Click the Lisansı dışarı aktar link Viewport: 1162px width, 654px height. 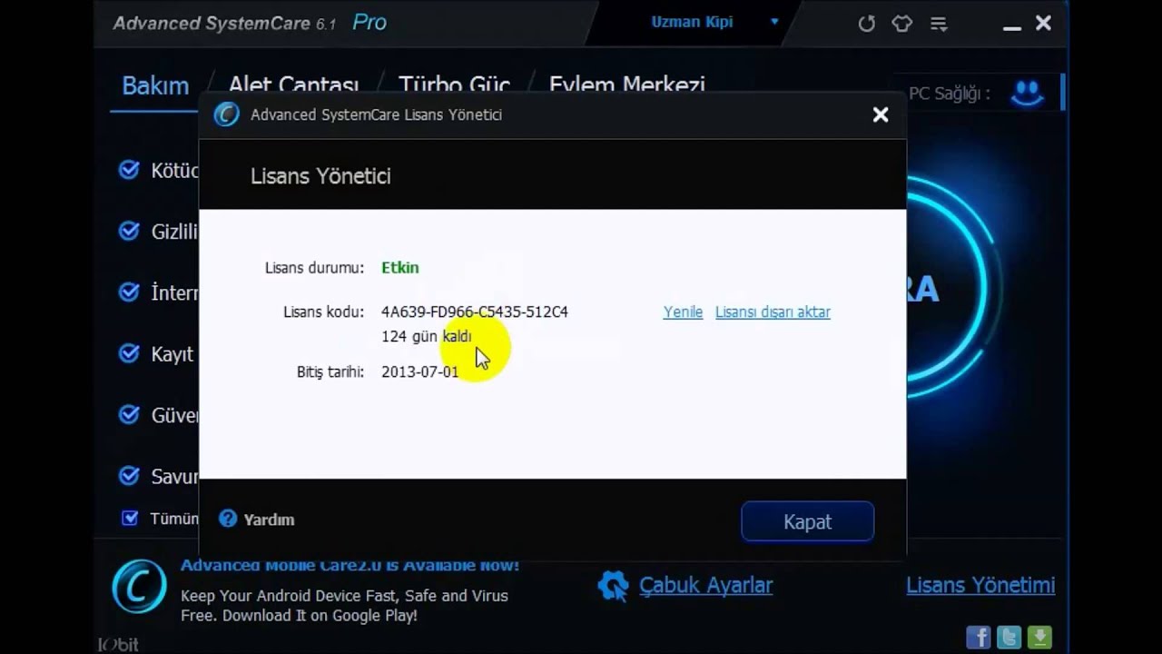[x=773, y=312]
